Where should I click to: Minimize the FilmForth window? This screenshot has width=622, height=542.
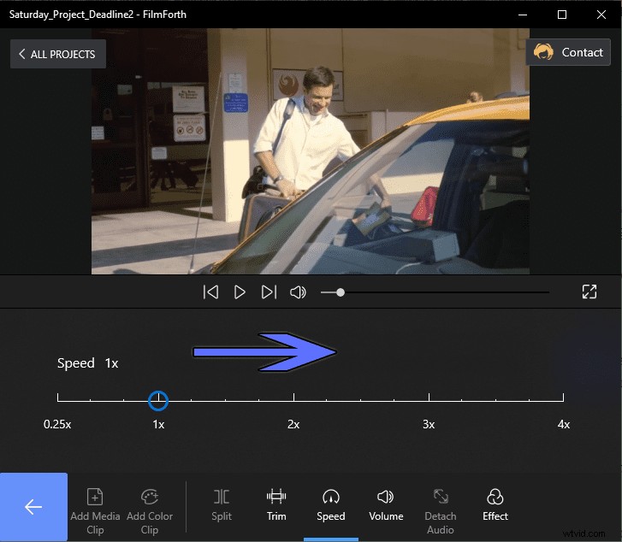[x=523, y=15]
